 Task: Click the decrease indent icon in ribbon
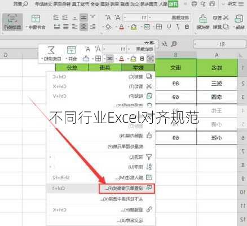click(65, 18)
